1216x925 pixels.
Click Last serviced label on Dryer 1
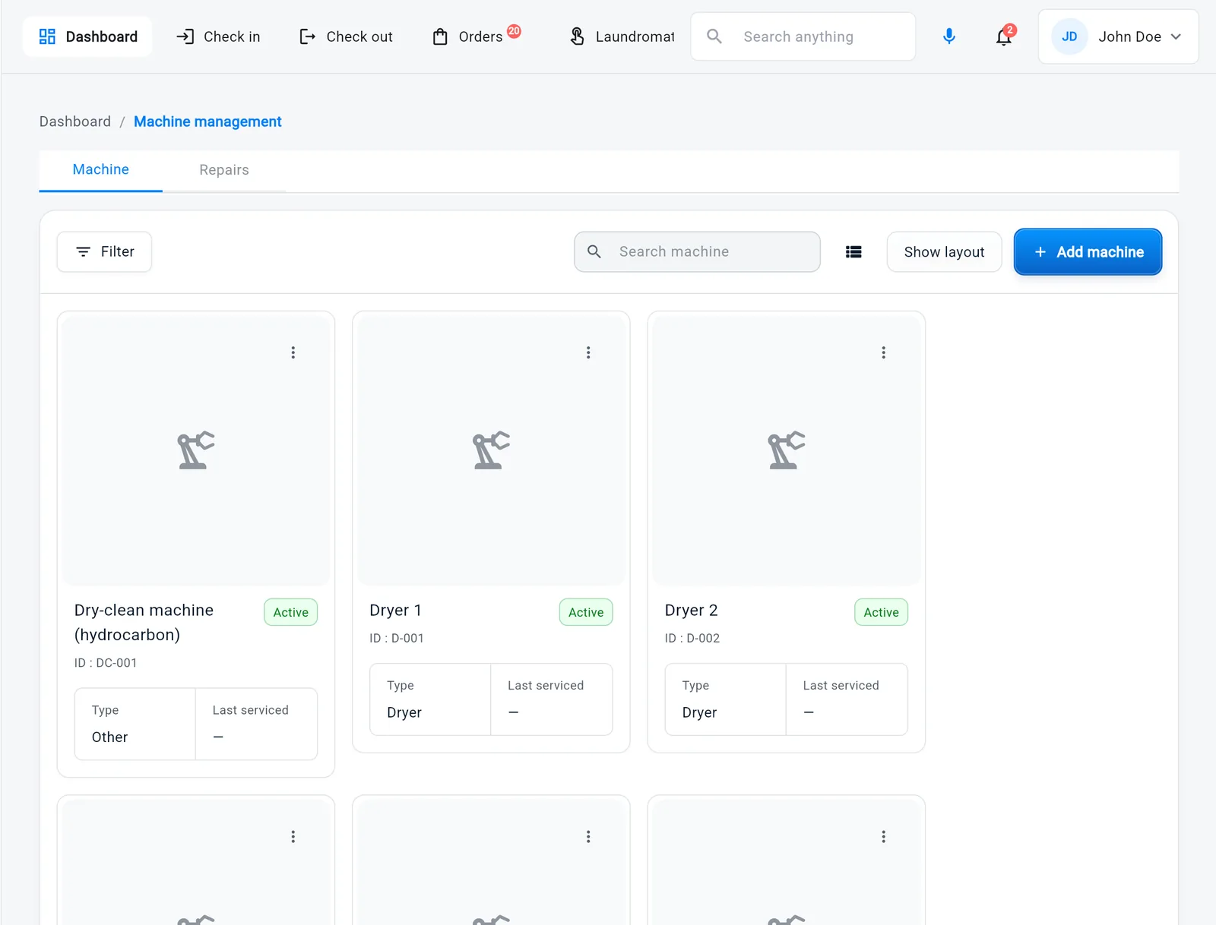coord(546,686)
